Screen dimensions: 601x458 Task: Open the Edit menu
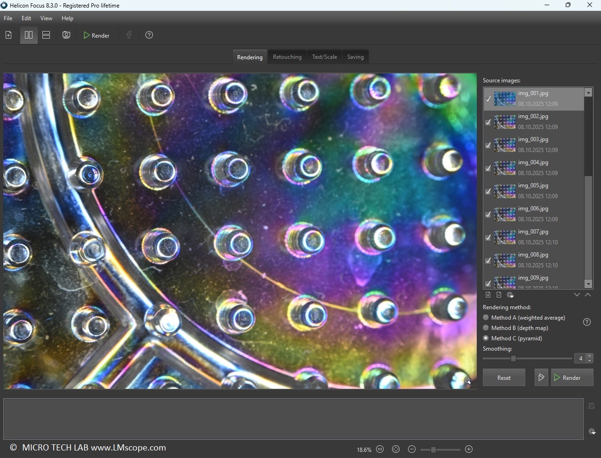(26, 18)
